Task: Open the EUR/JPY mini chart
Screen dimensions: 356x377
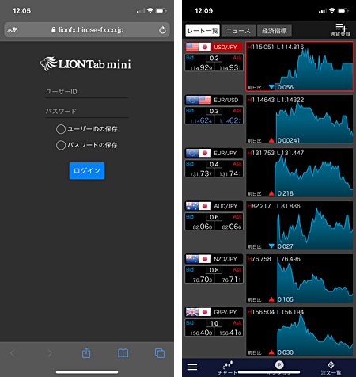Action: coord(300,173)
